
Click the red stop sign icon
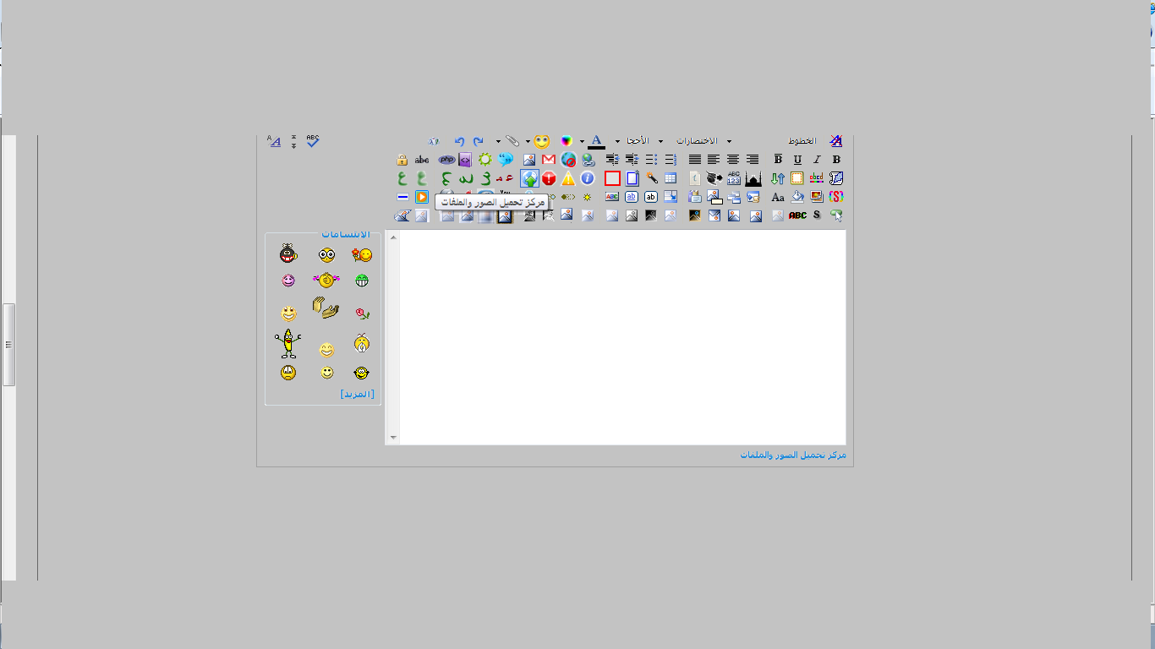(x=549, y=179)
